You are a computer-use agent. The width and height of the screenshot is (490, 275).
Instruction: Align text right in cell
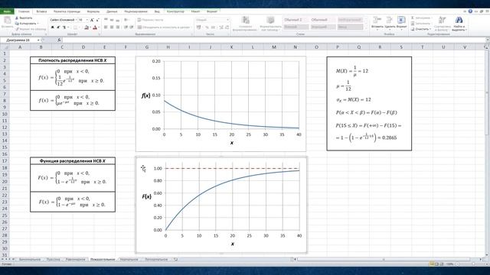pos(117,27)
